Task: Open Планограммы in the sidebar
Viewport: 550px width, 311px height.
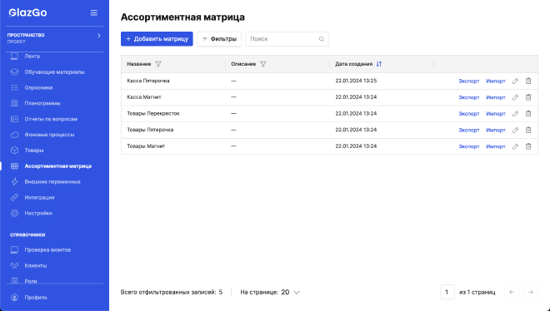Action: point(42,103)
